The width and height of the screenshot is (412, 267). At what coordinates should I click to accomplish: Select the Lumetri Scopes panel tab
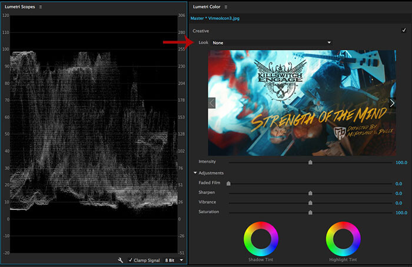19,7
